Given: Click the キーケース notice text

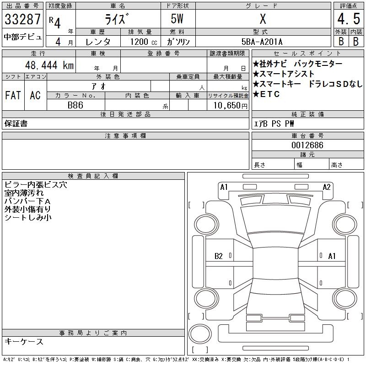Looking at the screenshot, I should (24, 342).
